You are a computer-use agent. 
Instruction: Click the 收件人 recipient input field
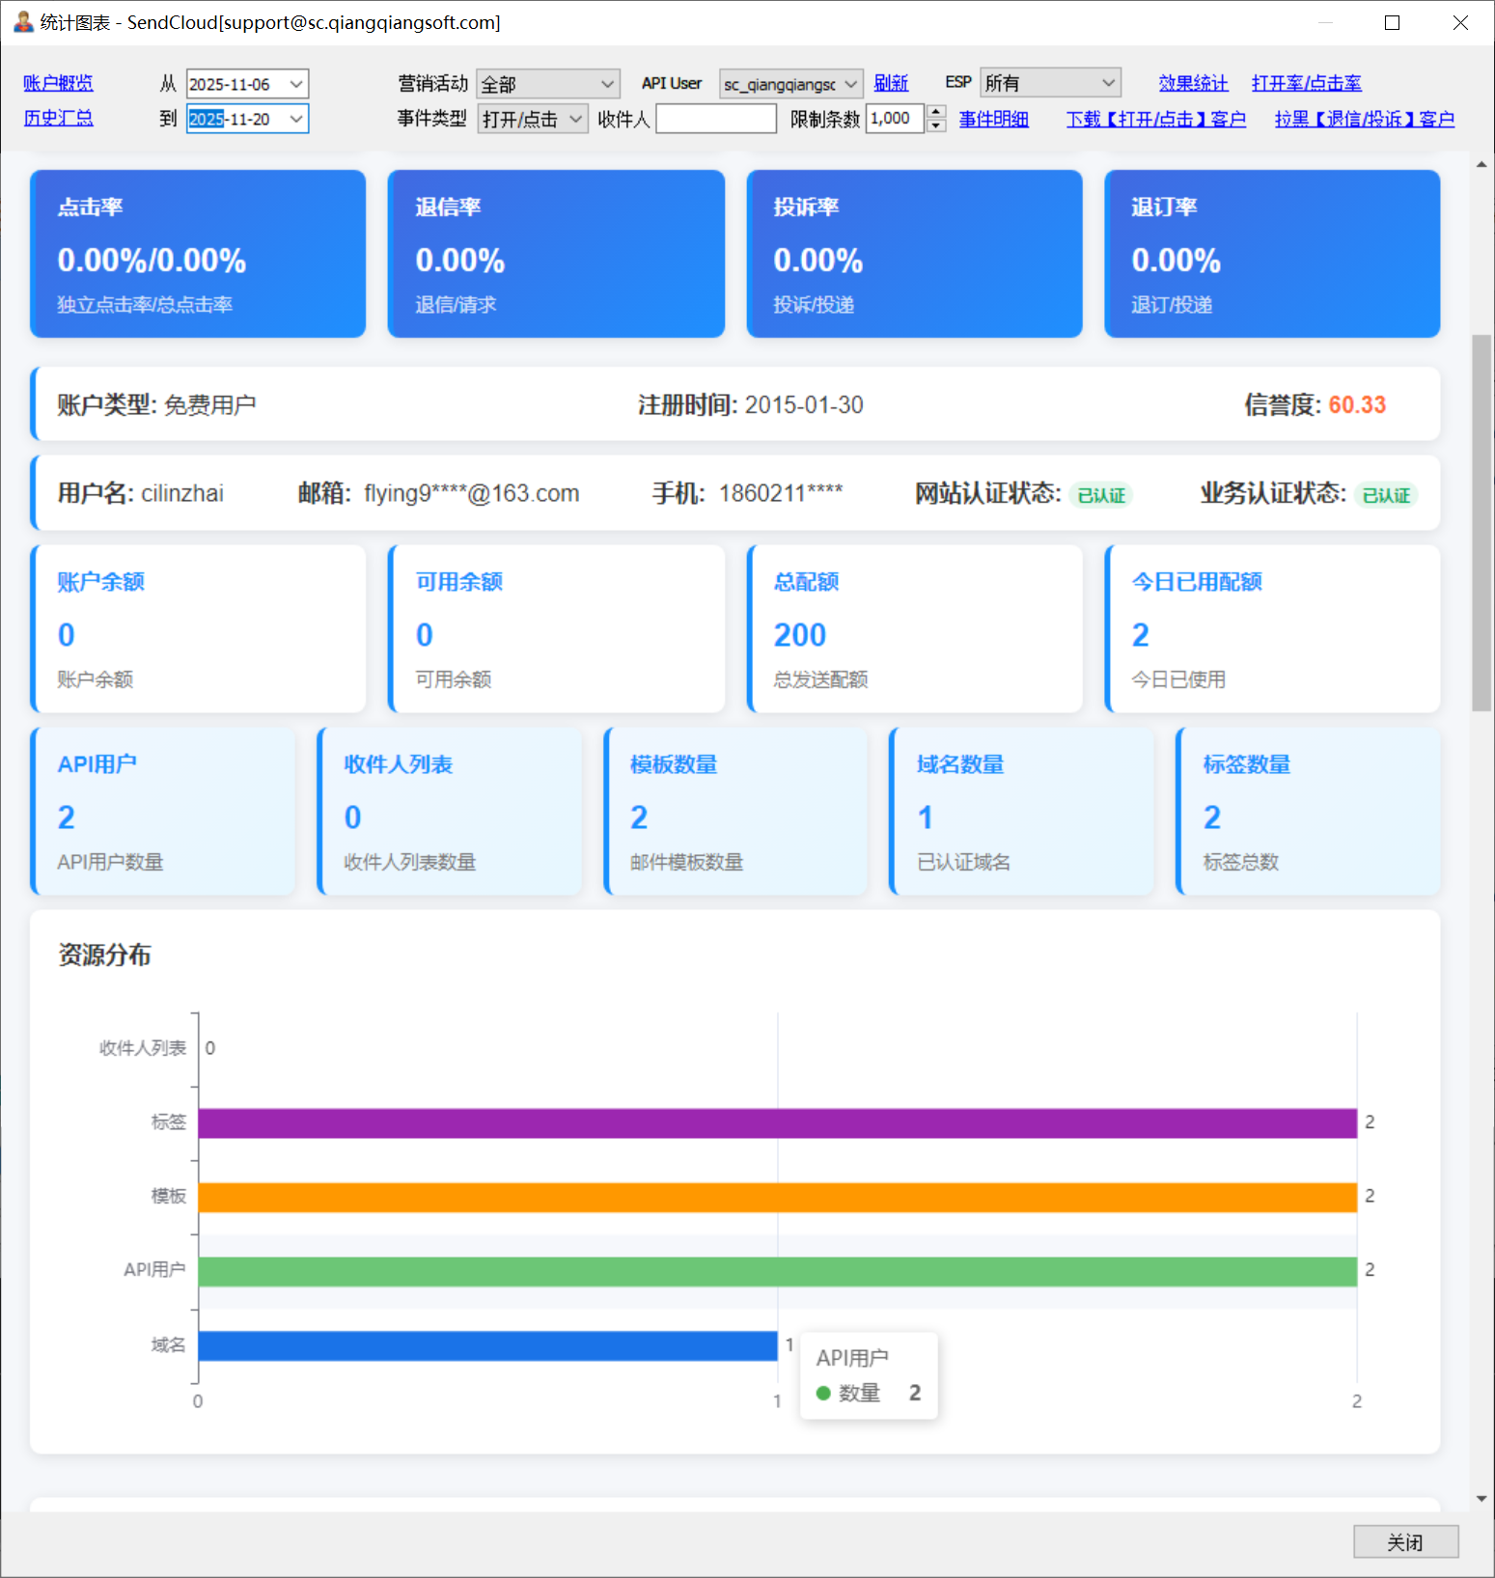click(x=715, y=120)
